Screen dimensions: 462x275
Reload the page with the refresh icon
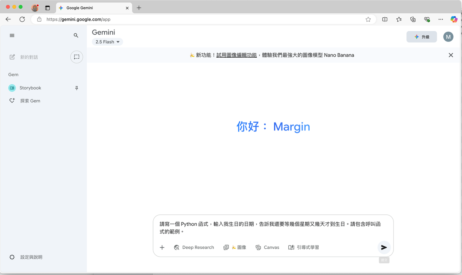(x=22, y=19)
